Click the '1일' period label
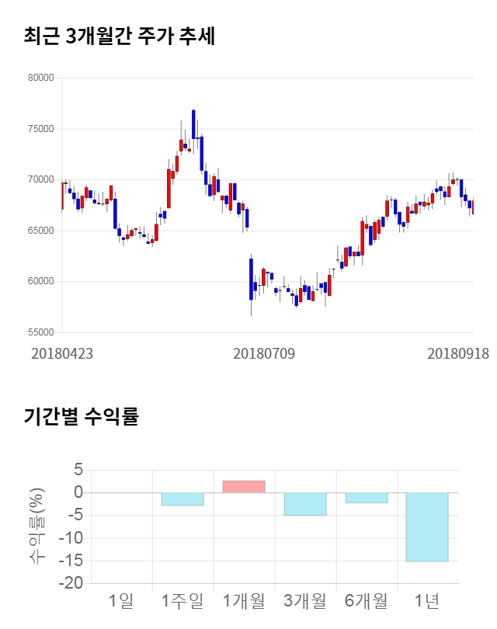This screenshot has height=629, width=497. pos(121,600)
